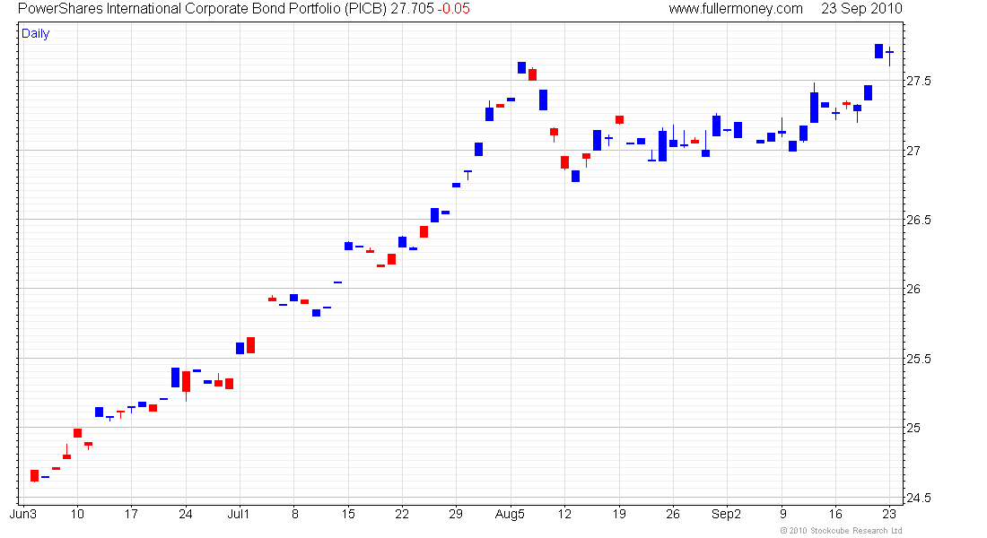Image resolution: width=987 pixels, height=538 pixels.
Task: Click the Jul1 date axis label
Action: pos(239,514)
